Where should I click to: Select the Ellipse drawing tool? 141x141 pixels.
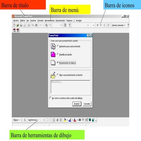point(51,120)
